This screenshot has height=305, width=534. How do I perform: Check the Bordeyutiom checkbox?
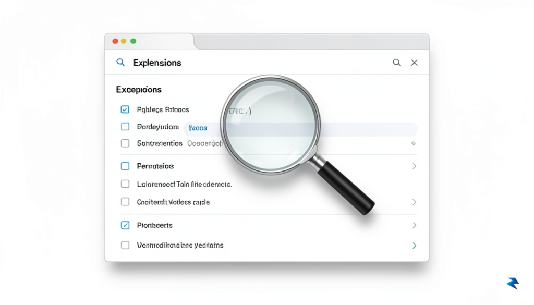(x=125, y=127)
